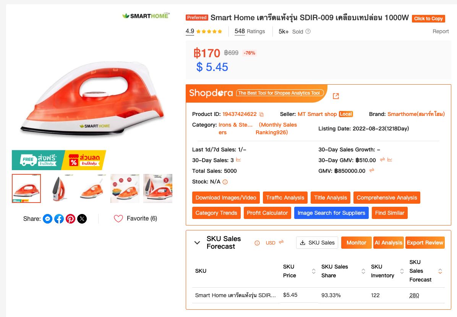Sort by SKU Price column
This screenshot has width=457, height=317.
click(314, 271)
